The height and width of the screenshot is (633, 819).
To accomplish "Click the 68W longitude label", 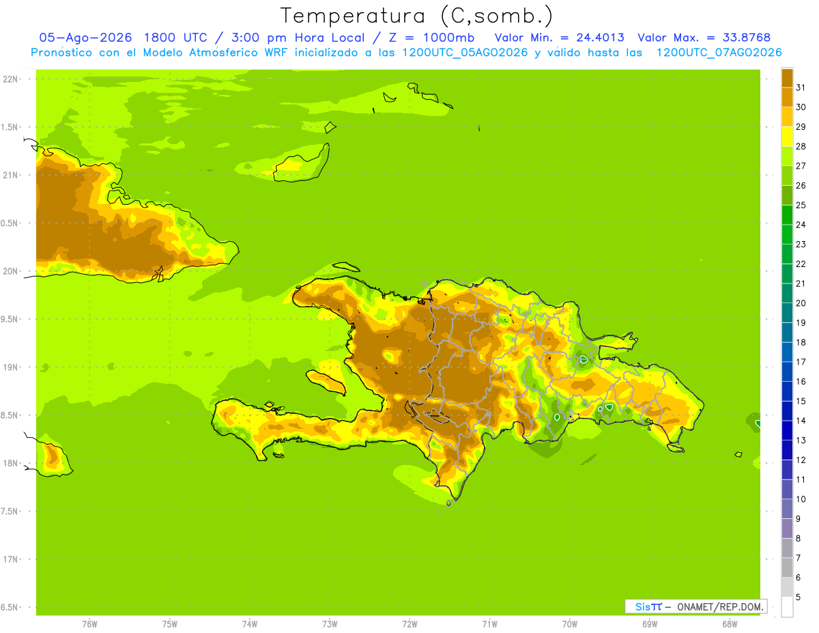I will pos(730,624).
